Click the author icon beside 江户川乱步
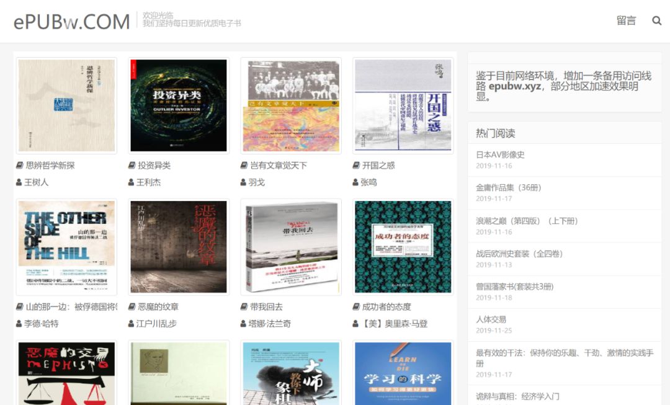Image resolution: width=670 pixels, height=405 pixels. click(131, 324)
